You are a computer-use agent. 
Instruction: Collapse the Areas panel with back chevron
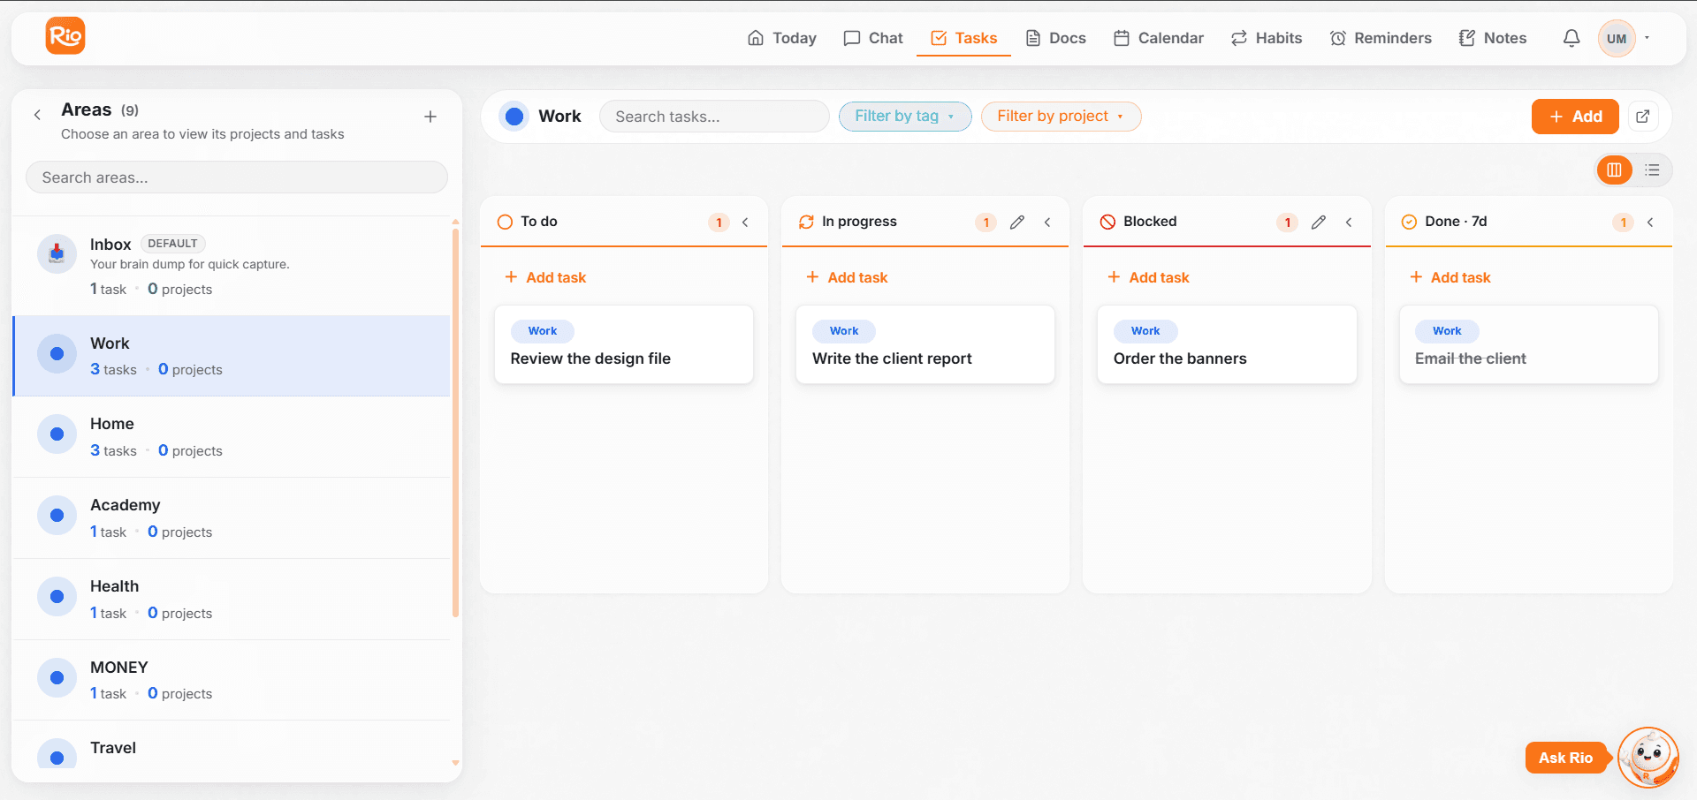tap(37, 115)
